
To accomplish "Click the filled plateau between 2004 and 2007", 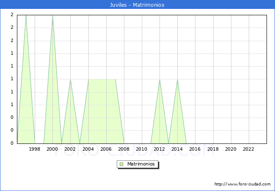I will pos(102,111).
